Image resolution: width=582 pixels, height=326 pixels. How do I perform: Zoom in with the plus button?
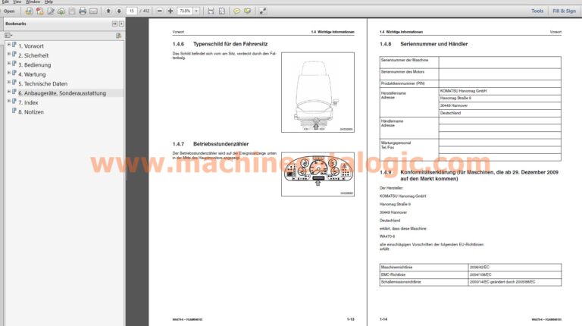point(171,11)
